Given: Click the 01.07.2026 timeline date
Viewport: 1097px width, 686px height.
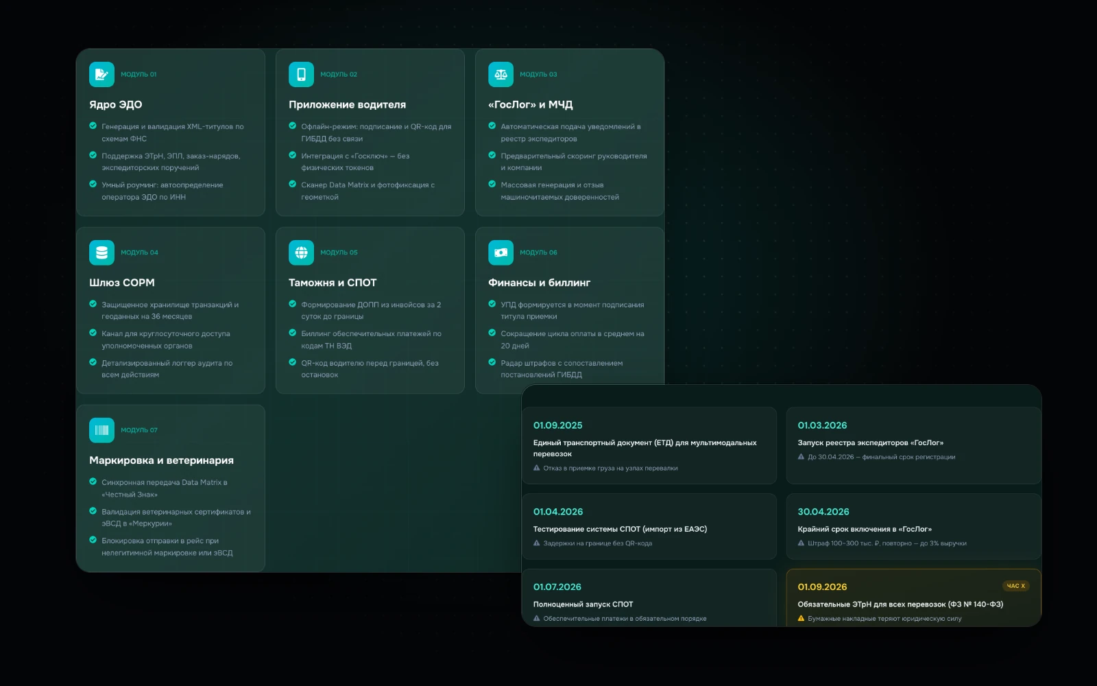Looking at the screenshot, I should pos(557,587).
